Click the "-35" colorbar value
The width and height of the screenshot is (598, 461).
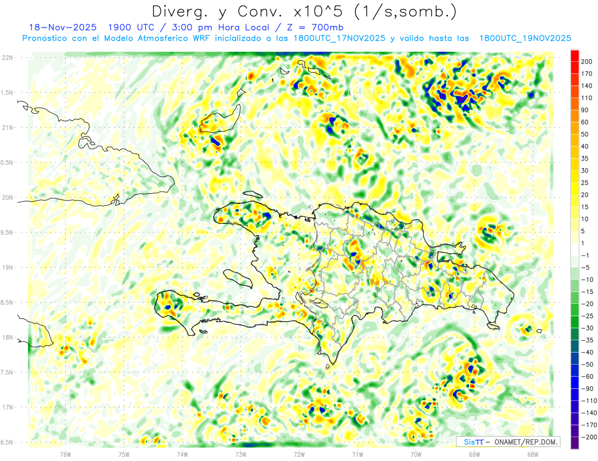point(588,340)
